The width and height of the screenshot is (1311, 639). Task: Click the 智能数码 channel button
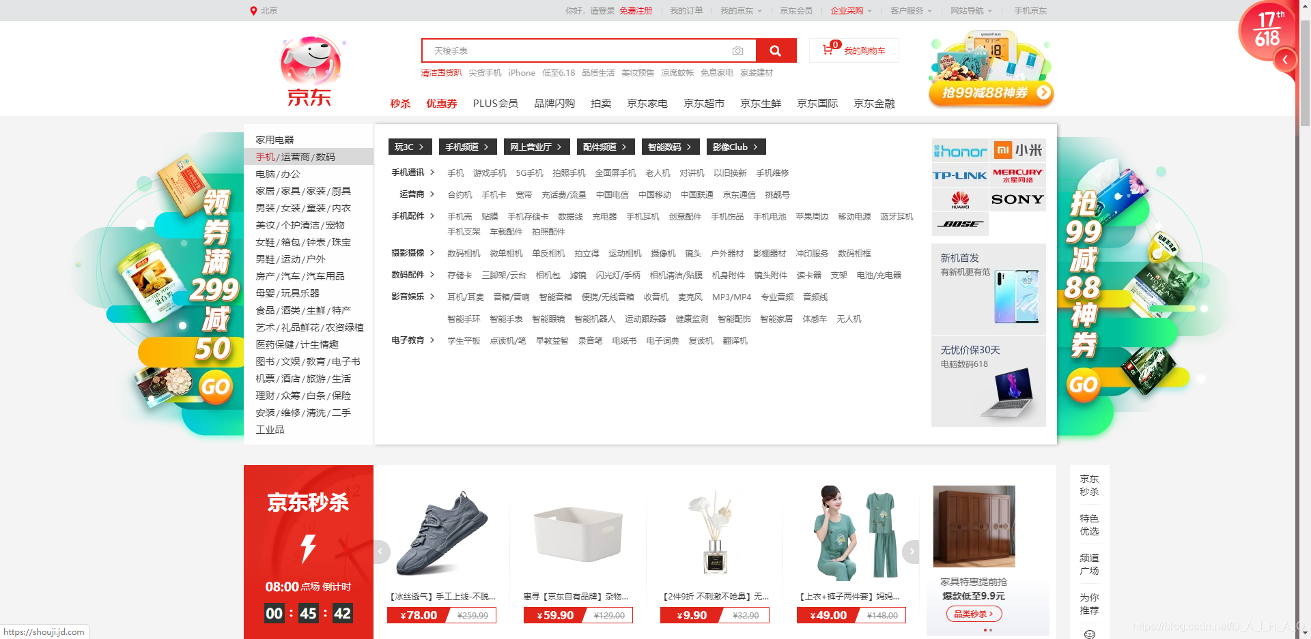[670, 147]
